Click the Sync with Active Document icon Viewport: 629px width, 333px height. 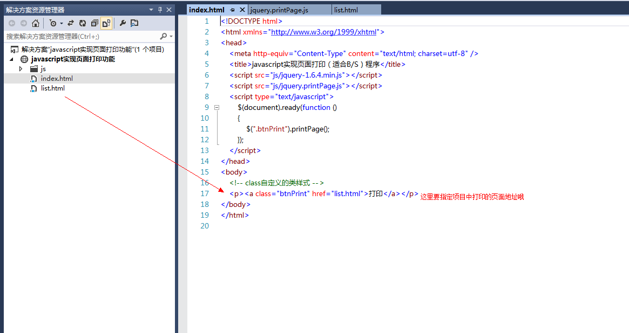tap(71, 23)
